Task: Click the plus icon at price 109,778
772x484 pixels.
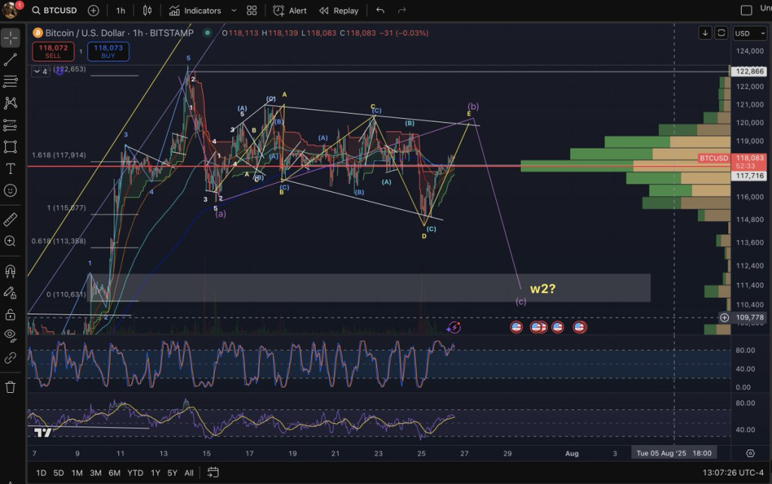Action: (725, 318)
